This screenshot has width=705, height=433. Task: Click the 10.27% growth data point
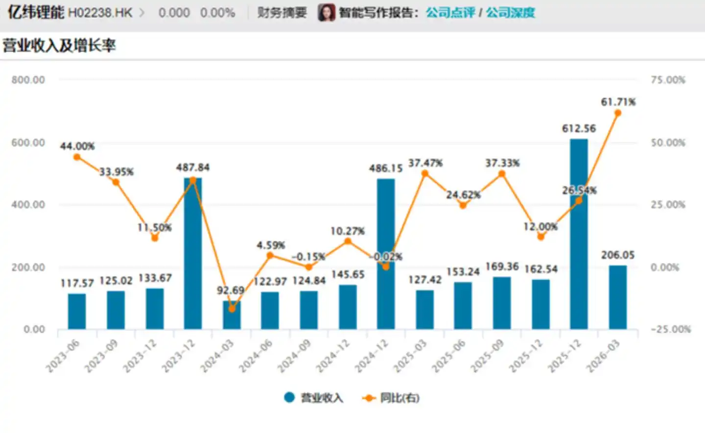[x=348, y=241]
